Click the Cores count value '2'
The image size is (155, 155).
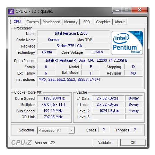[x=104, y=130]
